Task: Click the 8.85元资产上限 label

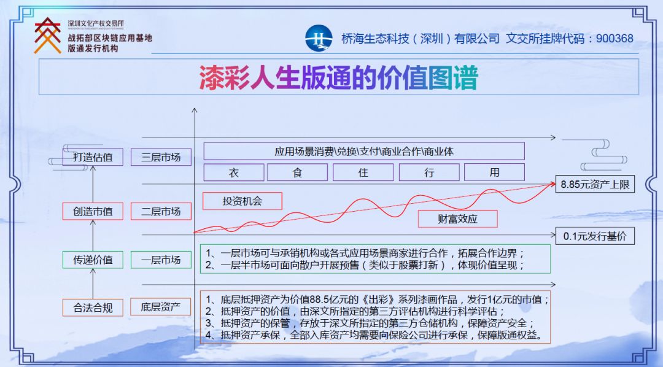Action: 595,184
